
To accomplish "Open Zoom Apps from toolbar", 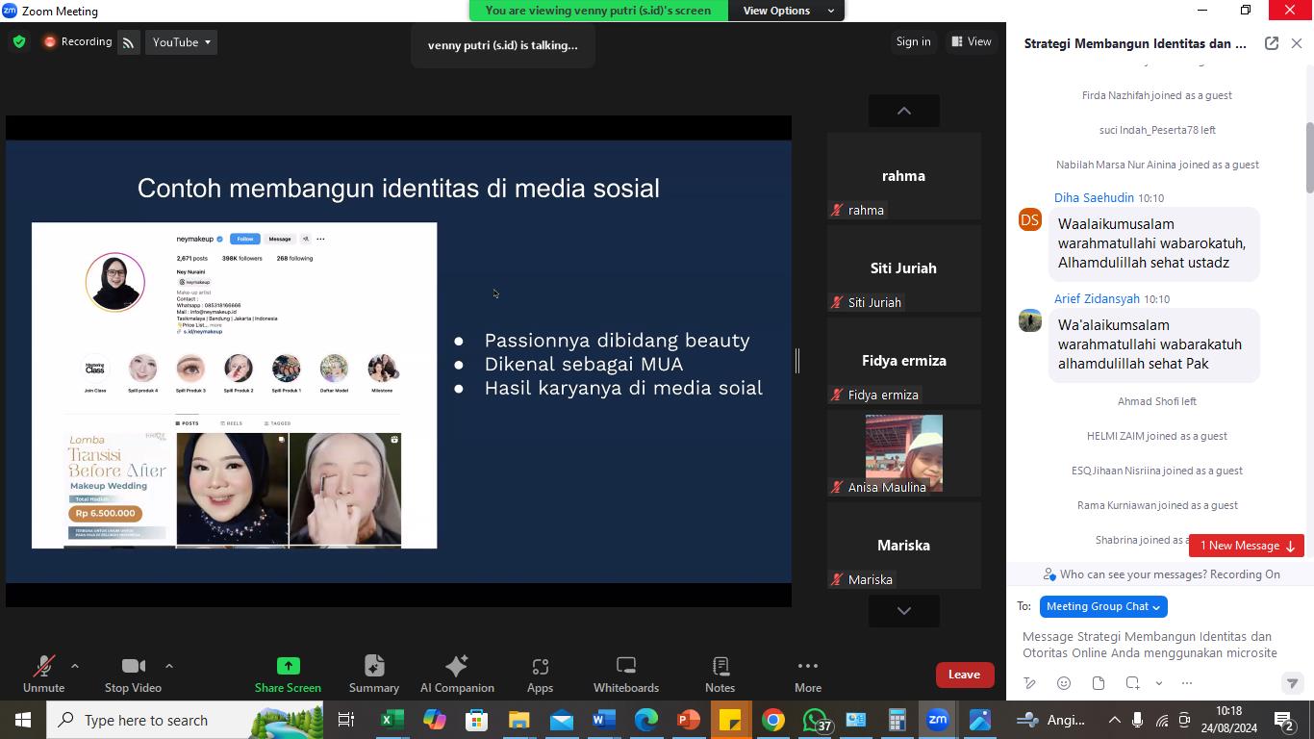I will pos(540,674).
